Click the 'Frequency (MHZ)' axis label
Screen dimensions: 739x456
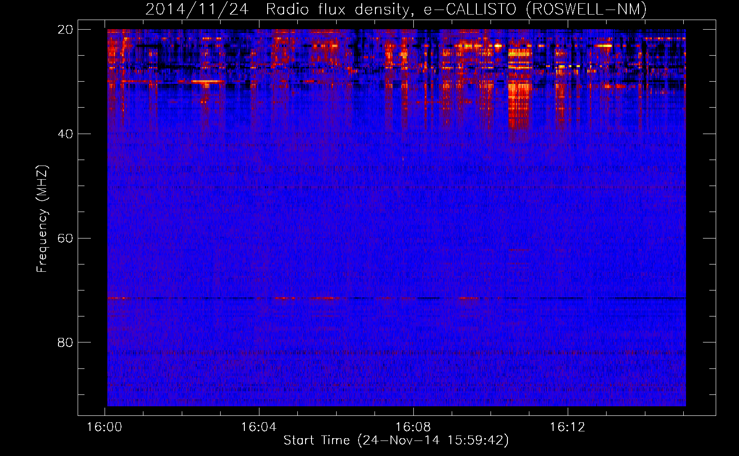click(x=42, y=219)
